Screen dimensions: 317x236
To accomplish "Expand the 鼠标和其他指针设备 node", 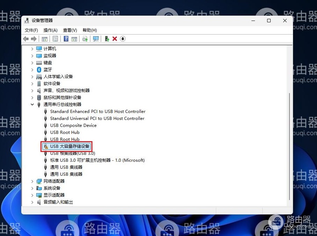I will (x=32, y=98).
